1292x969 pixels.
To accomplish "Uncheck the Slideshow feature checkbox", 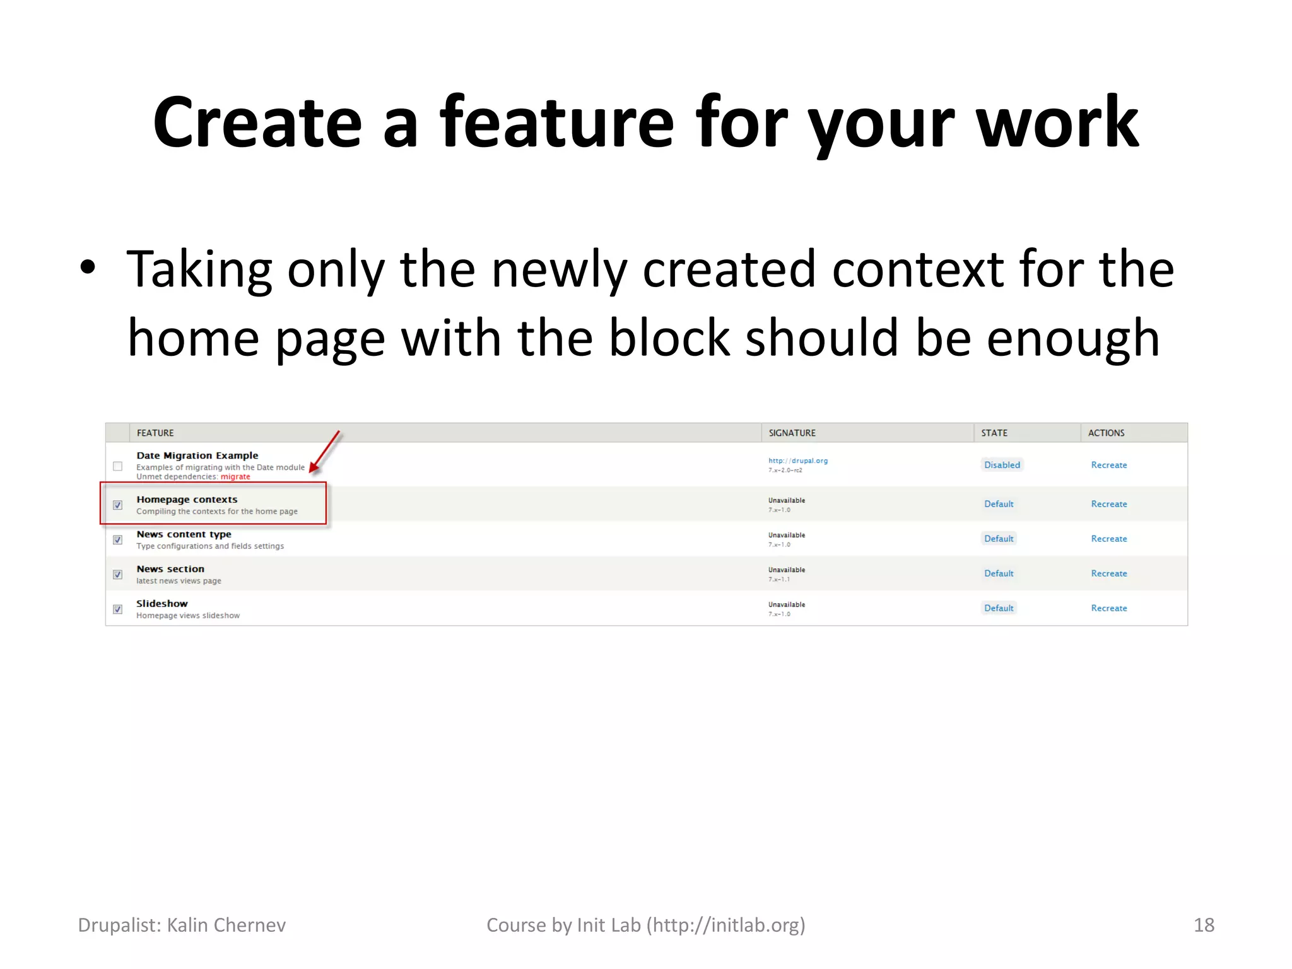I will coord(117,609).
